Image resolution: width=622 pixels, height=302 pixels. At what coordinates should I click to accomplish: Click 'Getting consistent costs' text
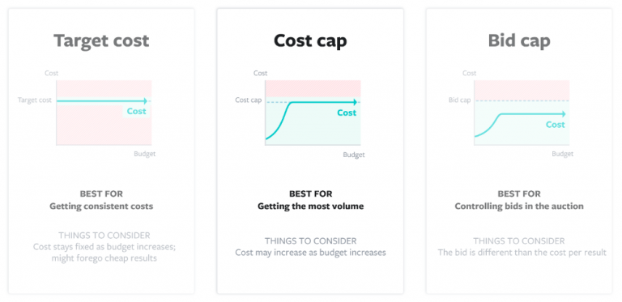click(x=101, y=206)
